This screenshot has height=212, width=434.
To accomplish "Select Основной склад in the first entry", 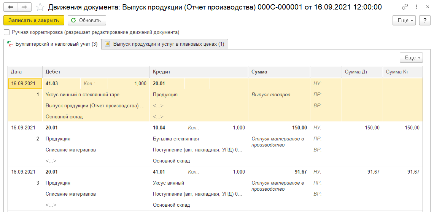I will click(x=96, y=117).
